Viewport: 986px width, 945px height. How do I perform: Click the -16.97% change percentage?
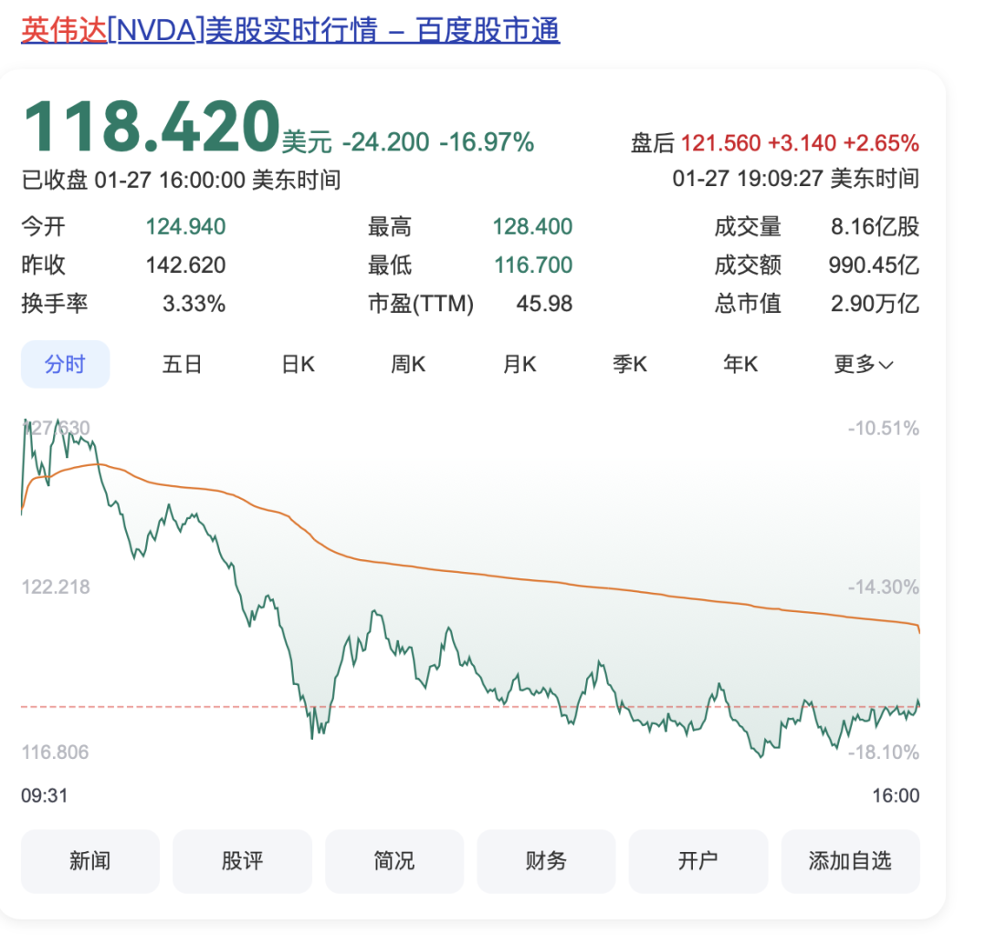click(487, 142)
